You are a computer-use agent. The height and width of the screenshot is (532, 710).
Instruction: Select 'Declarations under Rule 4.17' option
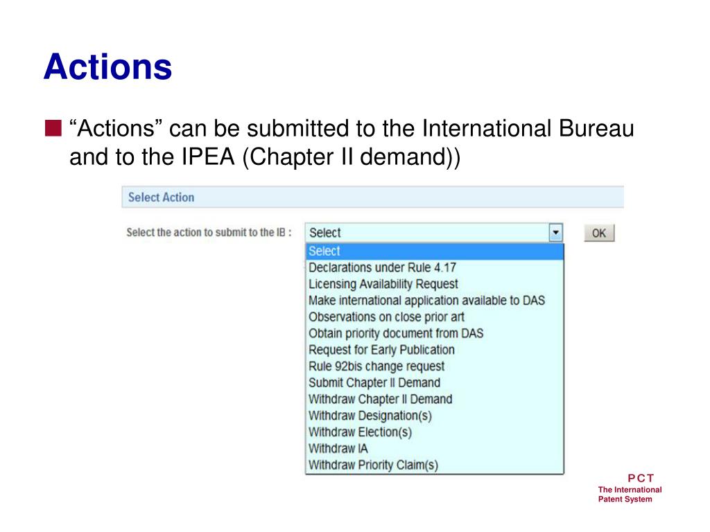coord(435,268)
